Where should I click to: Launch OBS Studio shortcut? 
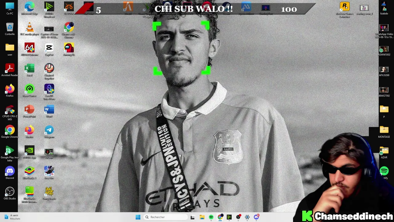tap(10, 194)
